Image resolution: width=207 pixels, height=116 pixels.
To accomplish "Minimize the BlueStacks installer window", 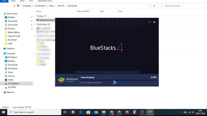I will (149, 22).
